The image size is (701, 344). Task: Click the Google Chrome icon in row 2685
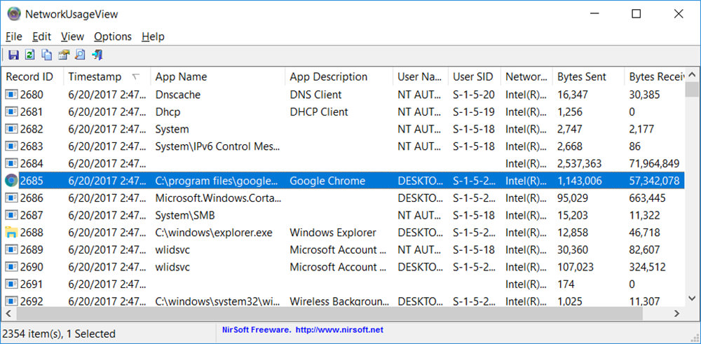[12, 181]
